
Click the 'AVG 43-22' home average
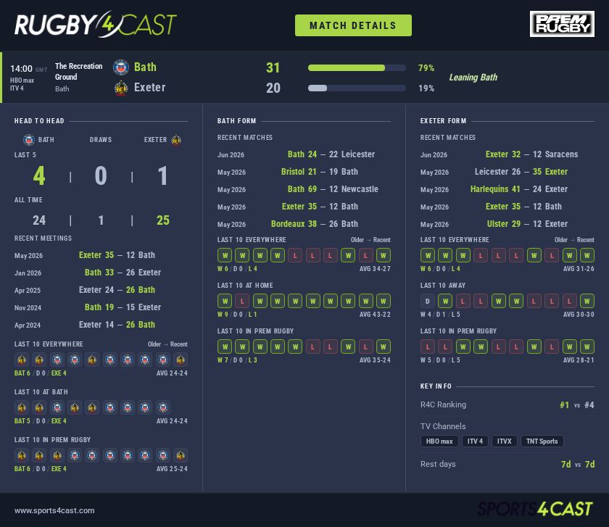[x=375, y=314]
